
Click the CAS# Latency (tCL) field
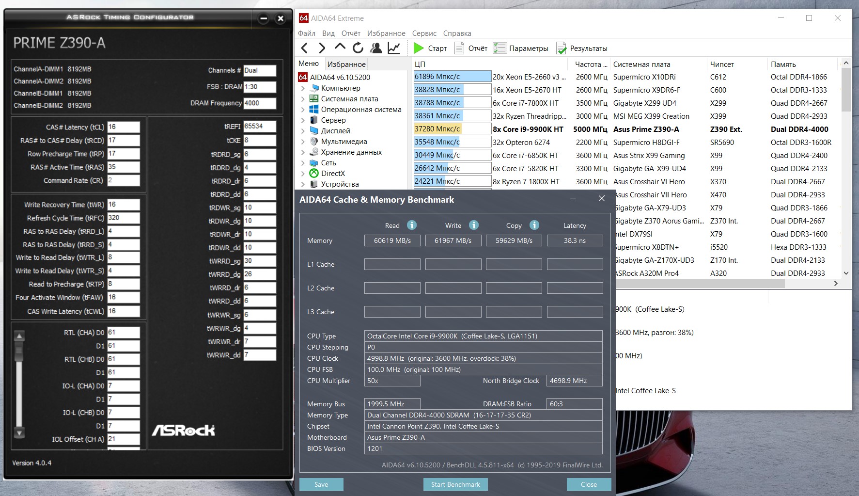pyautogui.click(x=124, y=127)
